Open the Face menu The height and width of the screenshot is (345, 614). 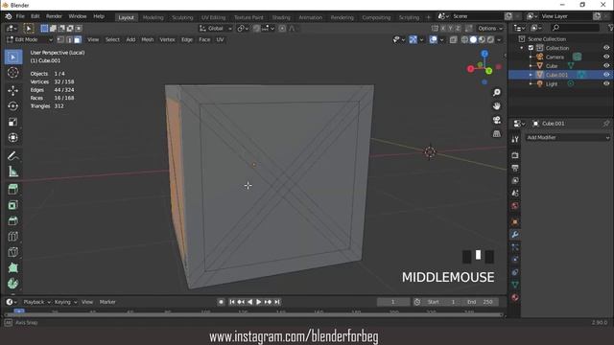coord(204,39)
